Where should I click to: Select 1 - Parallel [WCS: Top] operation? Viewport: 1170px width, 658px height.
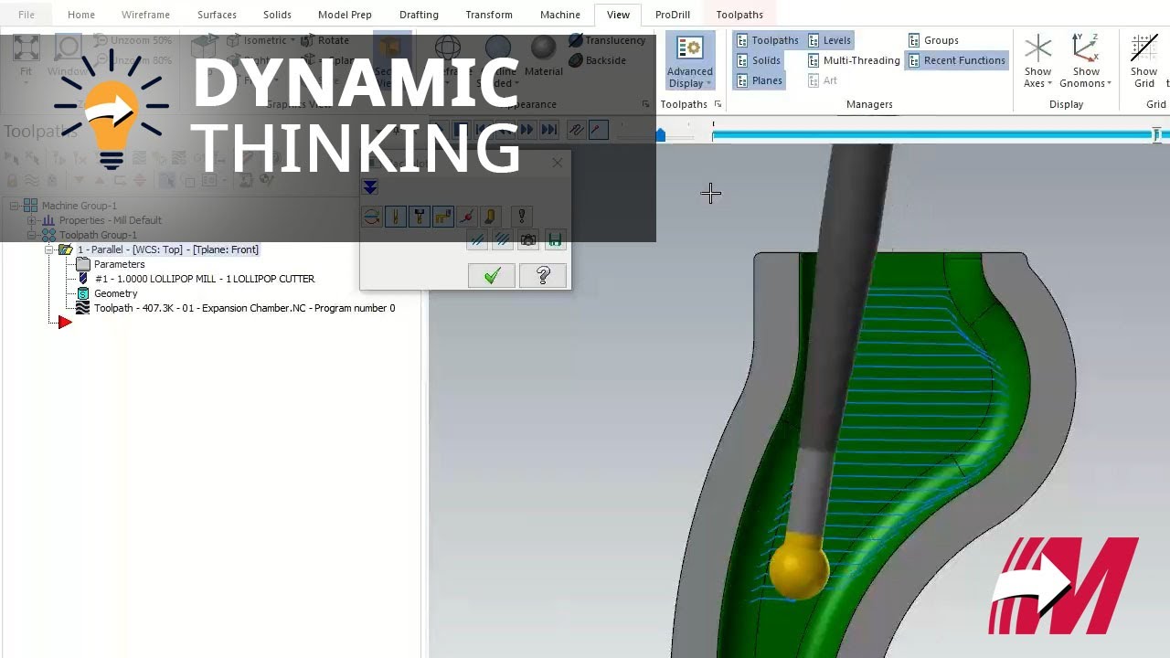tap(167, 249)
